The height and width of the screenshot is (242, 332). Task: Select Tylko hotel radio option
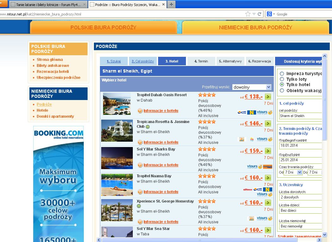[x=282, y=85]
